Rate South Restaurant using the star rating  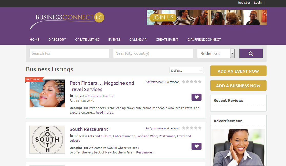coord(192,128)
